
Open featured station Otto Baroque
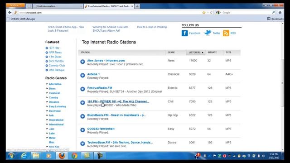[57, 70]
